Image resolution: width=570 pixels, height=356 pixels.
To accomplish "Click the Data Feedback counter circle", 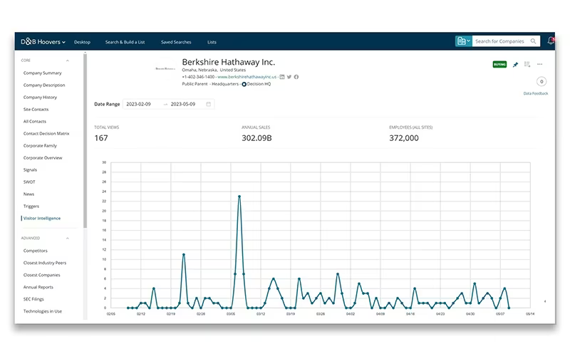I will [x=541, y=81].
